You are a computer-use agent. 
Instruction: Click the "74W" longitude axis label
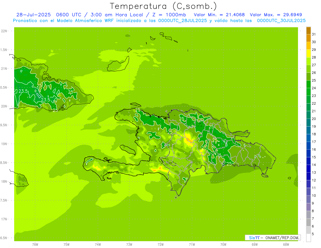[98, 245]
